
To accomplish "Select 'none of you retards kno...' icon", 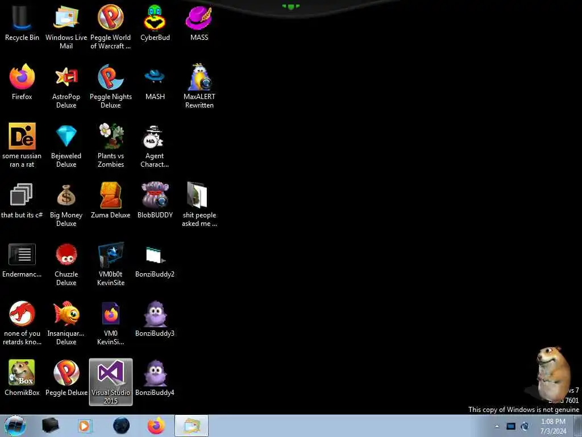I will (22, 323).
